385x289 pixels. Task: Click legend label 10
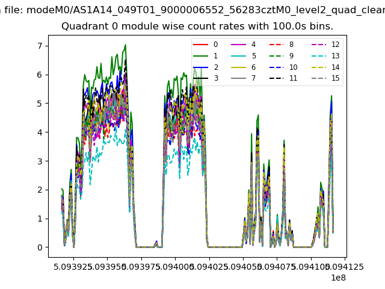coord(293,67)
